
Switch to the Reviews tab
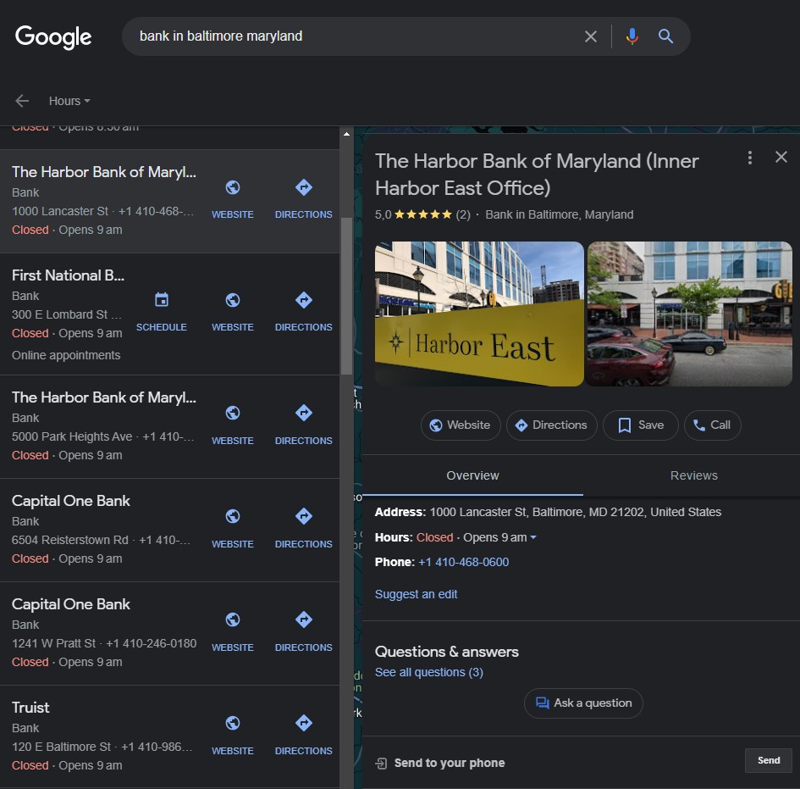[x=693, y=475]
